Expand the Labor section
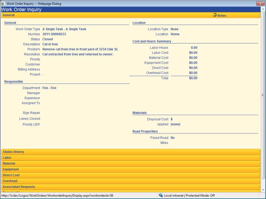The width and height of the screenshot is (266, 199). (x=7, y=157)
